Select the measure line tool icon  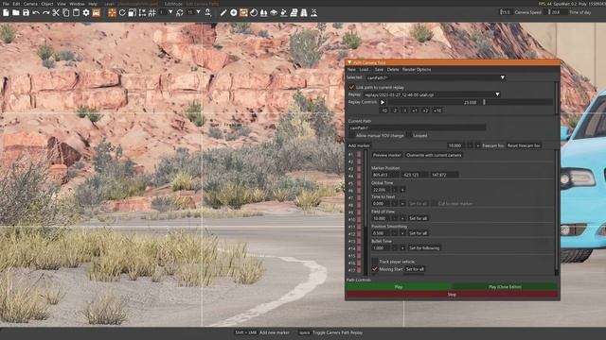point(223,12)
